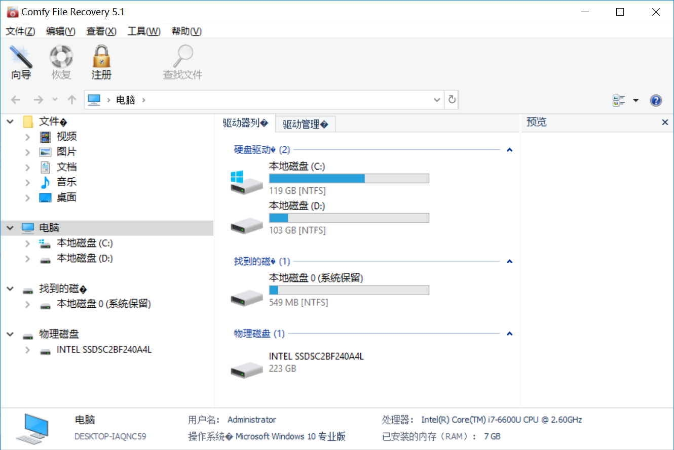Select the D: drive icon

(247, 226)
